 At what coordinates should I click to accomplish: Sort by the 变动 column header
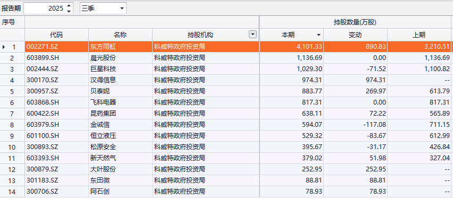pos(355,35)
